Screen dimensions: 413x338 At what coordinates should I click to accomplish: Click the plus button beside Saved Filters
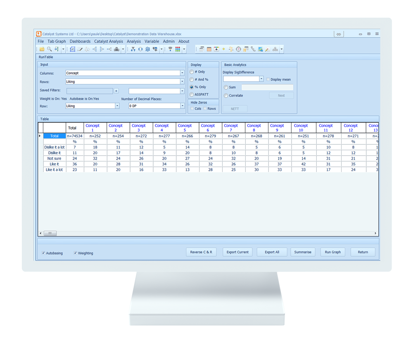point(116,91)
